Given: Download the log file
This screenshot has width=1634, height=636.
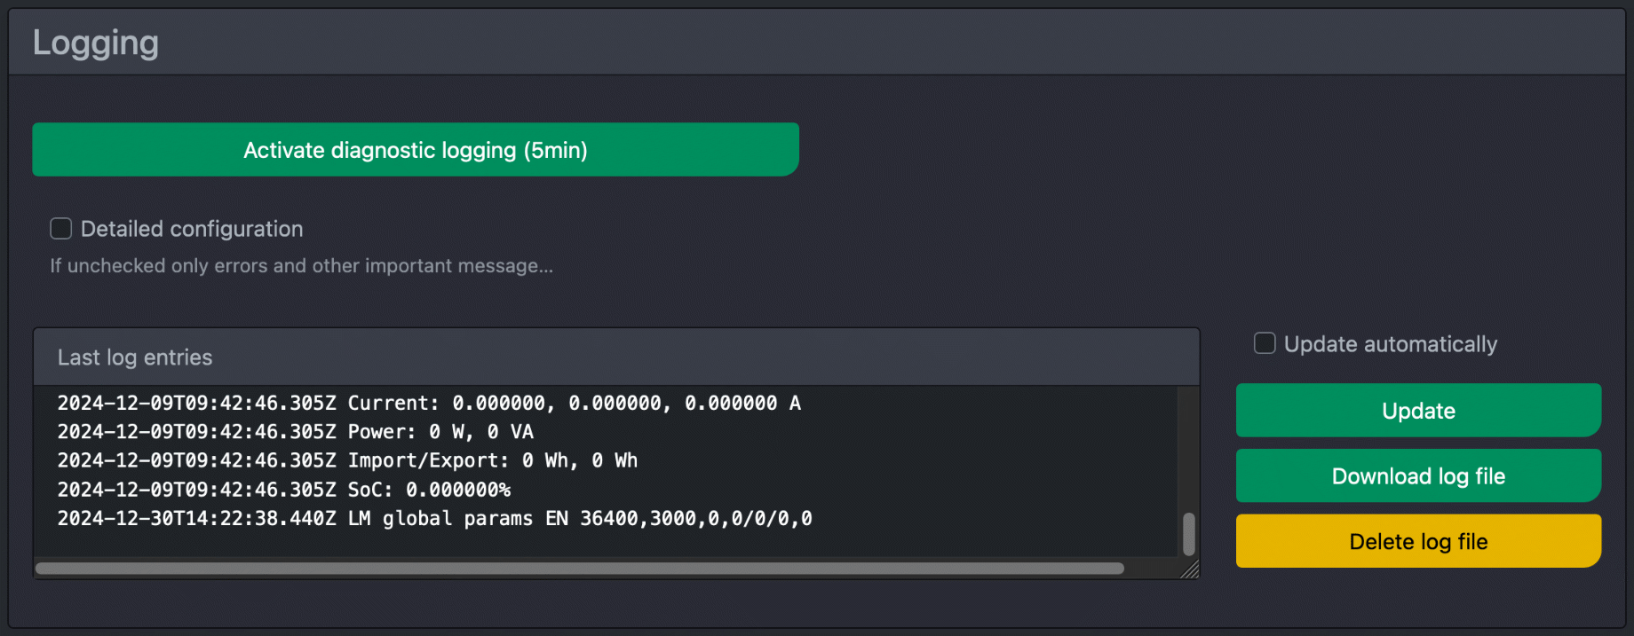Looking at the screenshot, I should click(1416, 475).
